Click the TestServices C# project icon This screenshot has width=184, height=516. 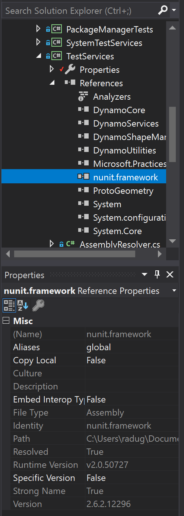tap(57, 56)
